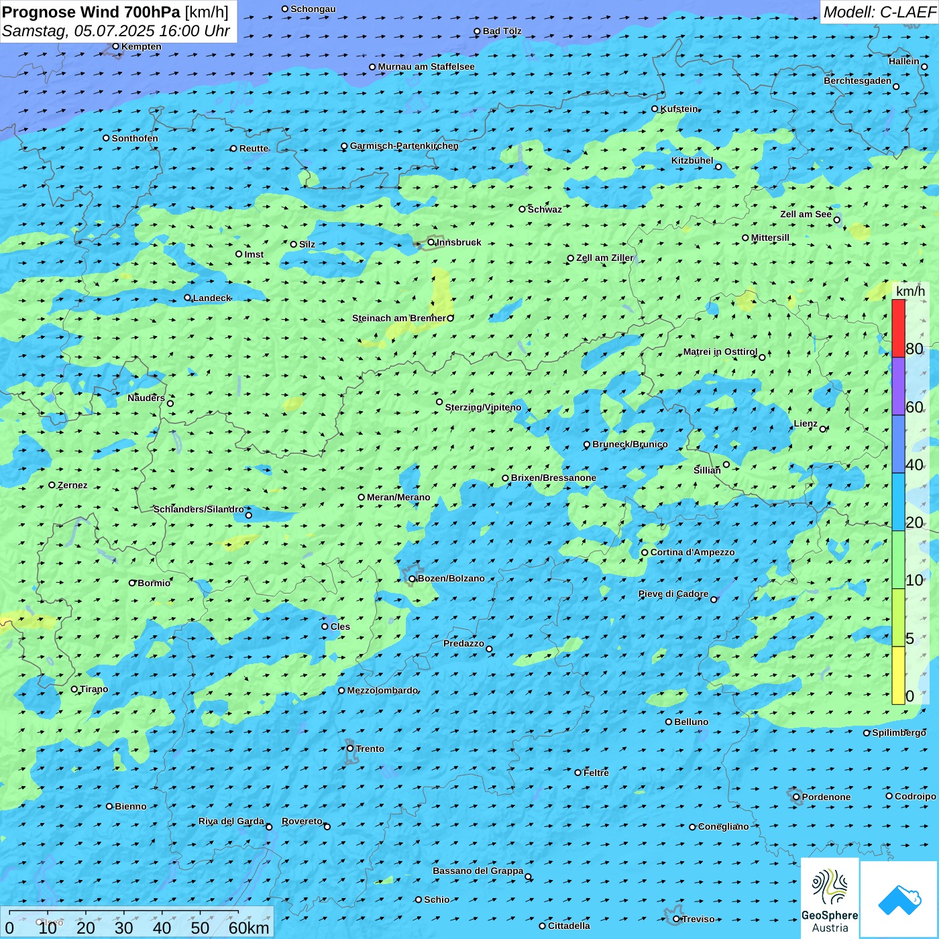The image size is (939, 939).
Task: Select the Belluno city marker
Action: tap(669, 722)
